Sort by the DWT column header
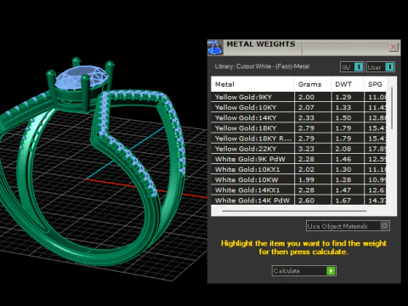Image resolution: width=408 pixels, height=306 pixels. click(348, 84)
